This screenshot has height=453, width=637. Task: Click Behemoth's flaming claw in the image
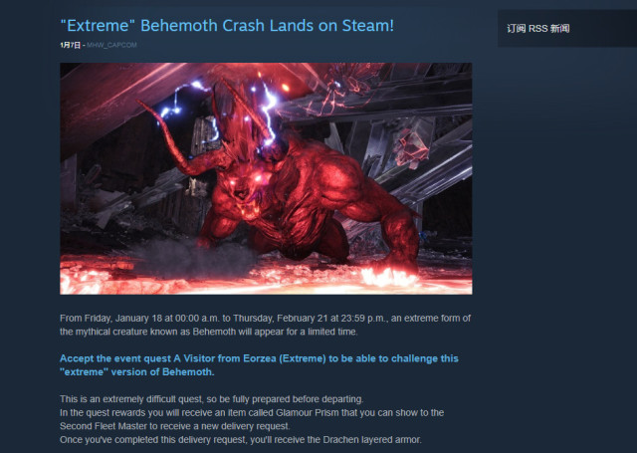click(386, 276)
